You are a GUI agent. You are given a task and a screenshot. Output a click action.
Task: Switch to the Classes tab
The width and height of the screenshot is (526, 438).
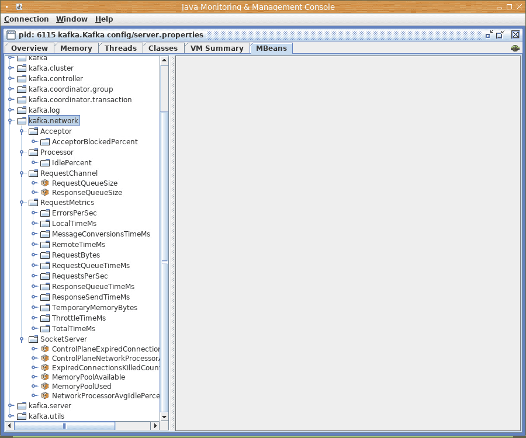(163, 48)
